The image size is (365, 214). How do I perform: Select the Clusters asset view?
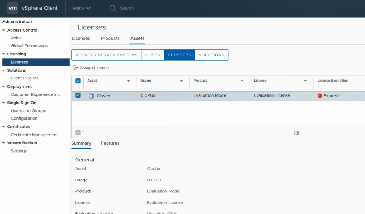180,55
